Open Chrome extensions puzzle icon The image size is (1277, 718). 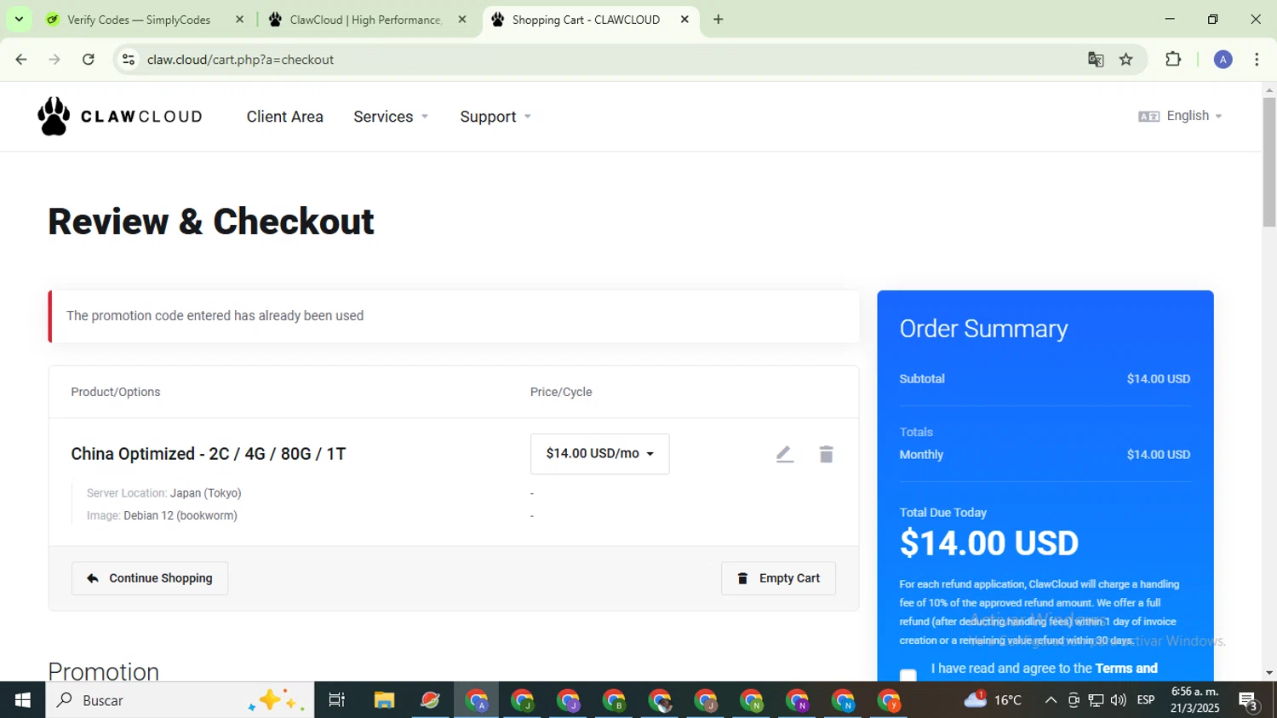tap(1173, 60)
